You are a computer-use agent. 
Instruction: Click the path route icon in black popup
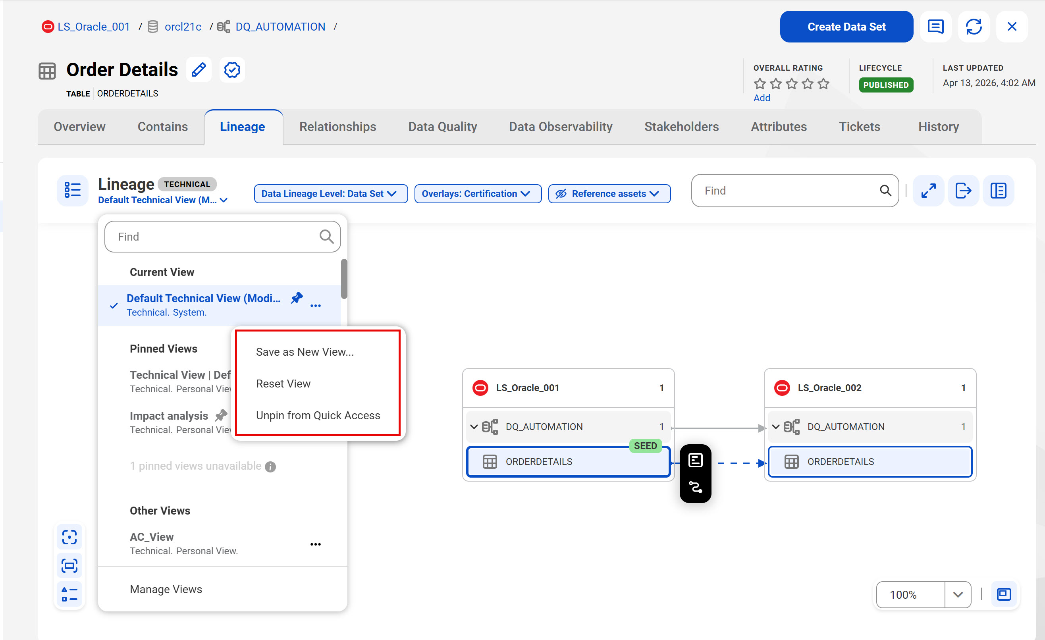click(x=696, y=487)
